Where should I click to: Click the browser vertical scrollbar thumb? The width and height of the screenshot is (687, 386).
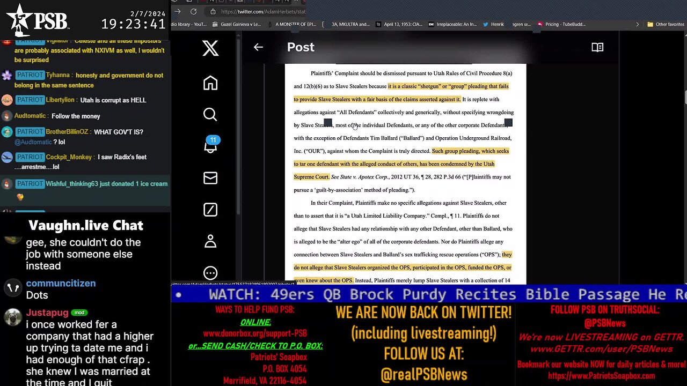(x=685, y=98)
